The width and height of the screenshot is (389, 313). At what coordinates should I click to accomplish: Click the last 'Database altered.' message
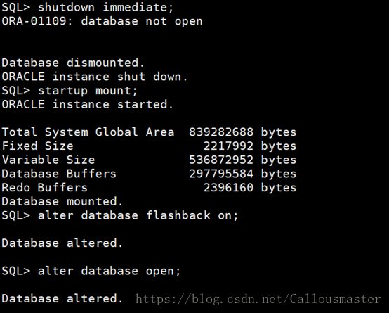click(x=62, y=298)
